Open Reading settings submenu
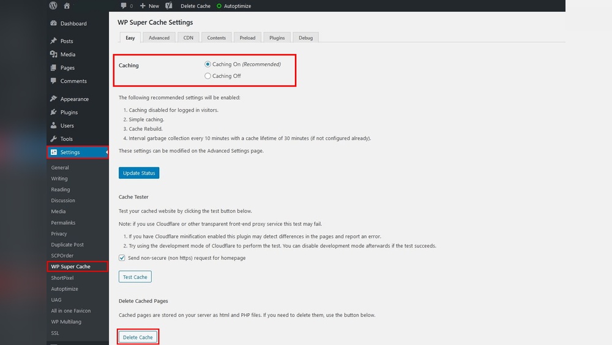The height and width of the screenshot is (345, 612). pos(61,189)
